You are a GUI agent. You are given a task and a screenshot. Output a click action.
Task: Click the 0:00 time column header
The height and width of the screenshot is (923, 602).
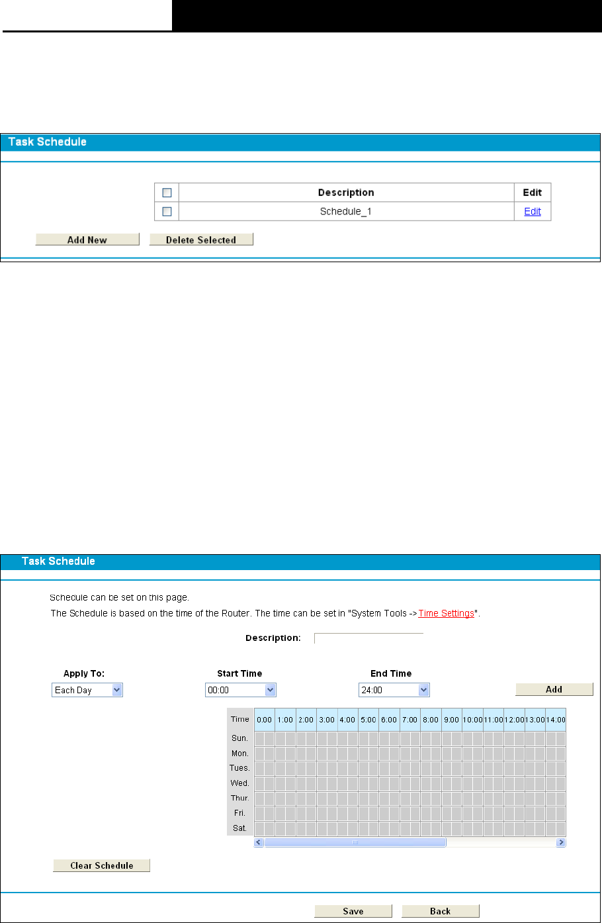pyautogui.click(x=265, y=720)
